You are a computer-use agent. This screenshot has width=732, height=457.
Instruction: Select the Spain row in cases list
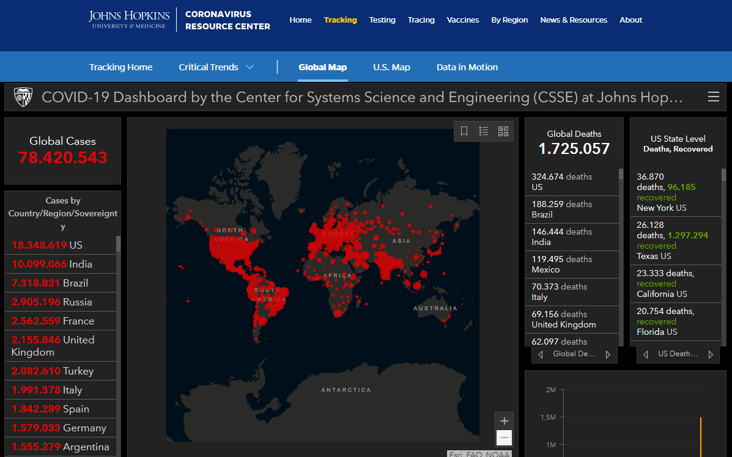[60, 409]
